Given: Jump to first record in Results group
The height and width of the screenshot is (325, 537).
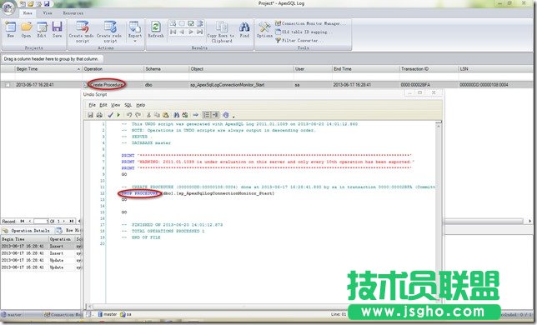Looking at the screenshot, I should tap(173, 32).
